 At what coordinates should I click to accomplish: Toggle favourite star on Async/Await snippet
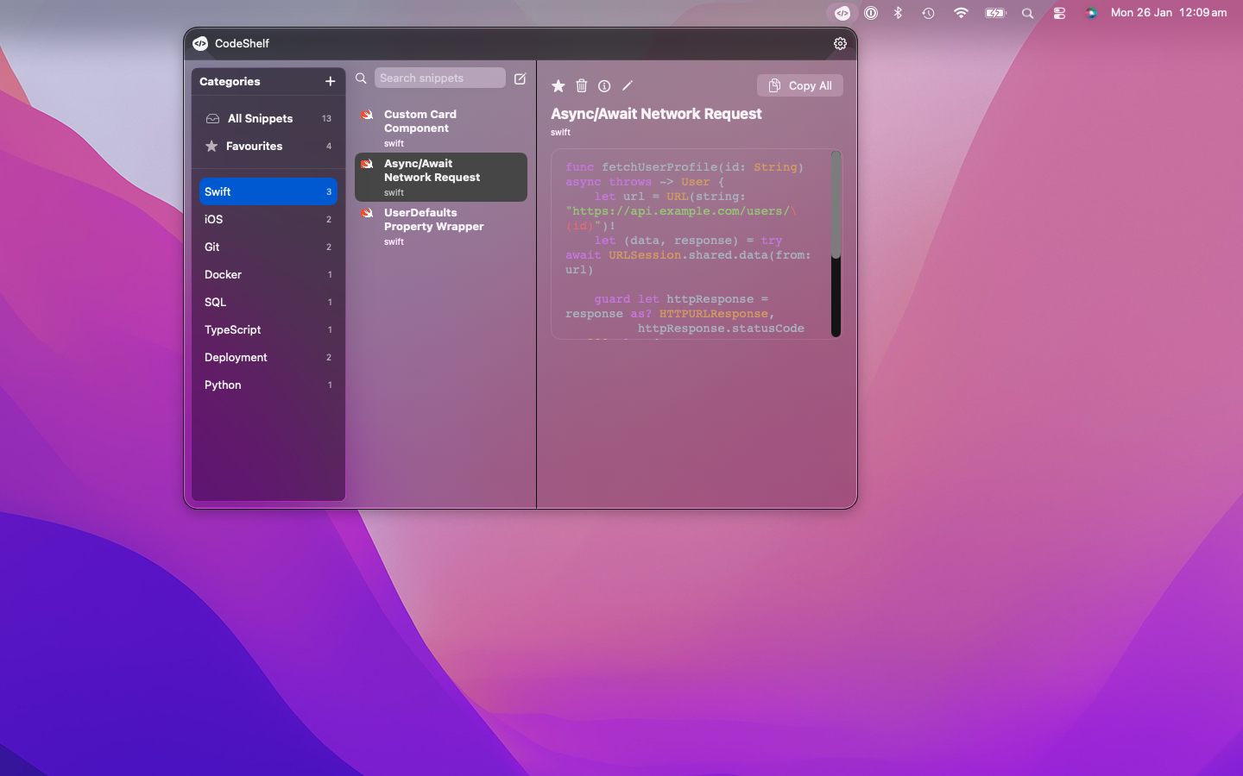click(x=558, y=85)
